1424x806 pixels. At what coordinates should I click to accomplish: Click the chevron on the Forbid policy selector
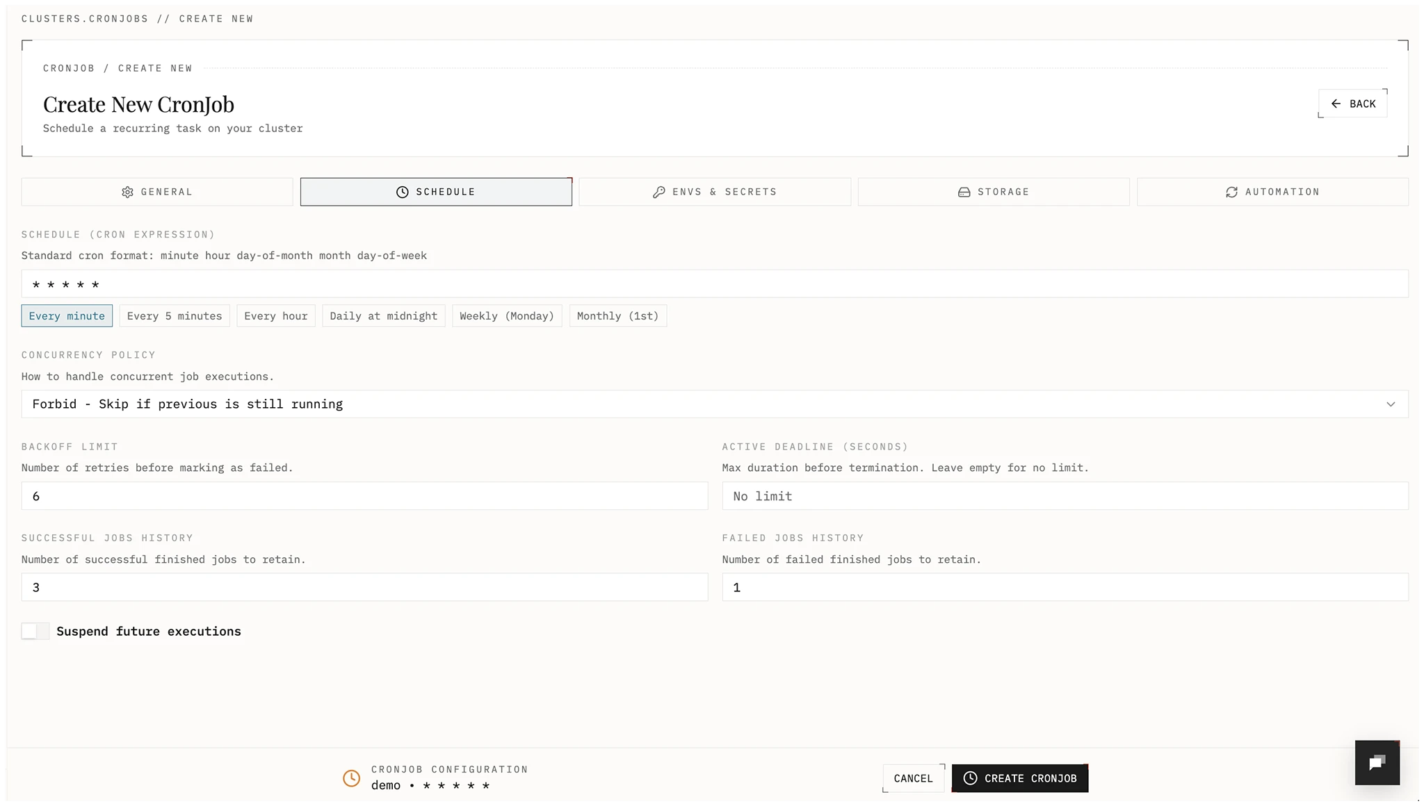point(1391,404)
